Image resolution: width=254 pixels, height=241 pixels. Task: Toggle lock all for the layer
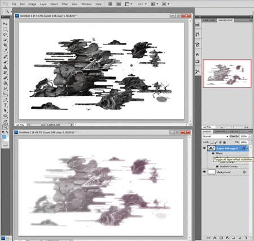tap(224, 142)
